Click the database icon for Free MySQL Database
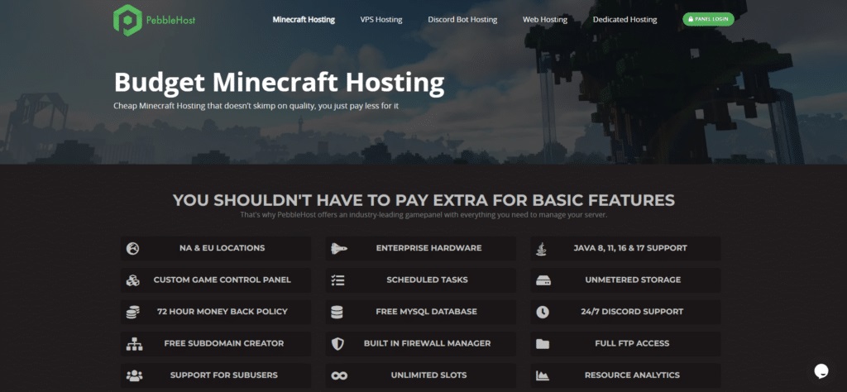Screen dimensions: 847x392 point(337,312)
